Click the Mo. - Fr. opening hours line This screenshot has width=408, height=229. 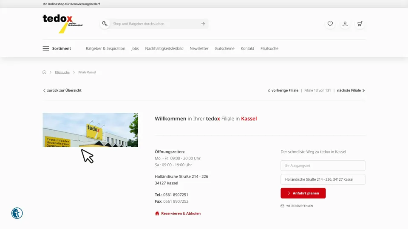pyautogui.click(x=178, y=158)
